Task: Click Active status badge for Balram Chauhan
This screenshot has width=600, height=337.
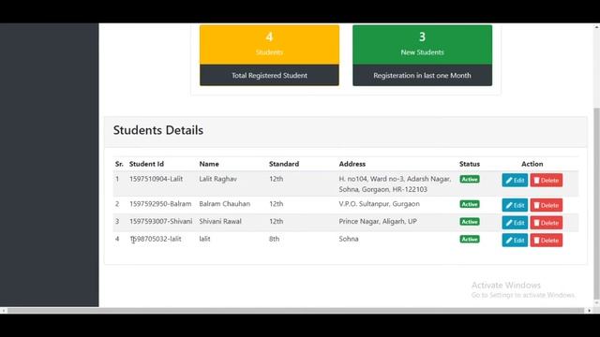Action: 470,204
